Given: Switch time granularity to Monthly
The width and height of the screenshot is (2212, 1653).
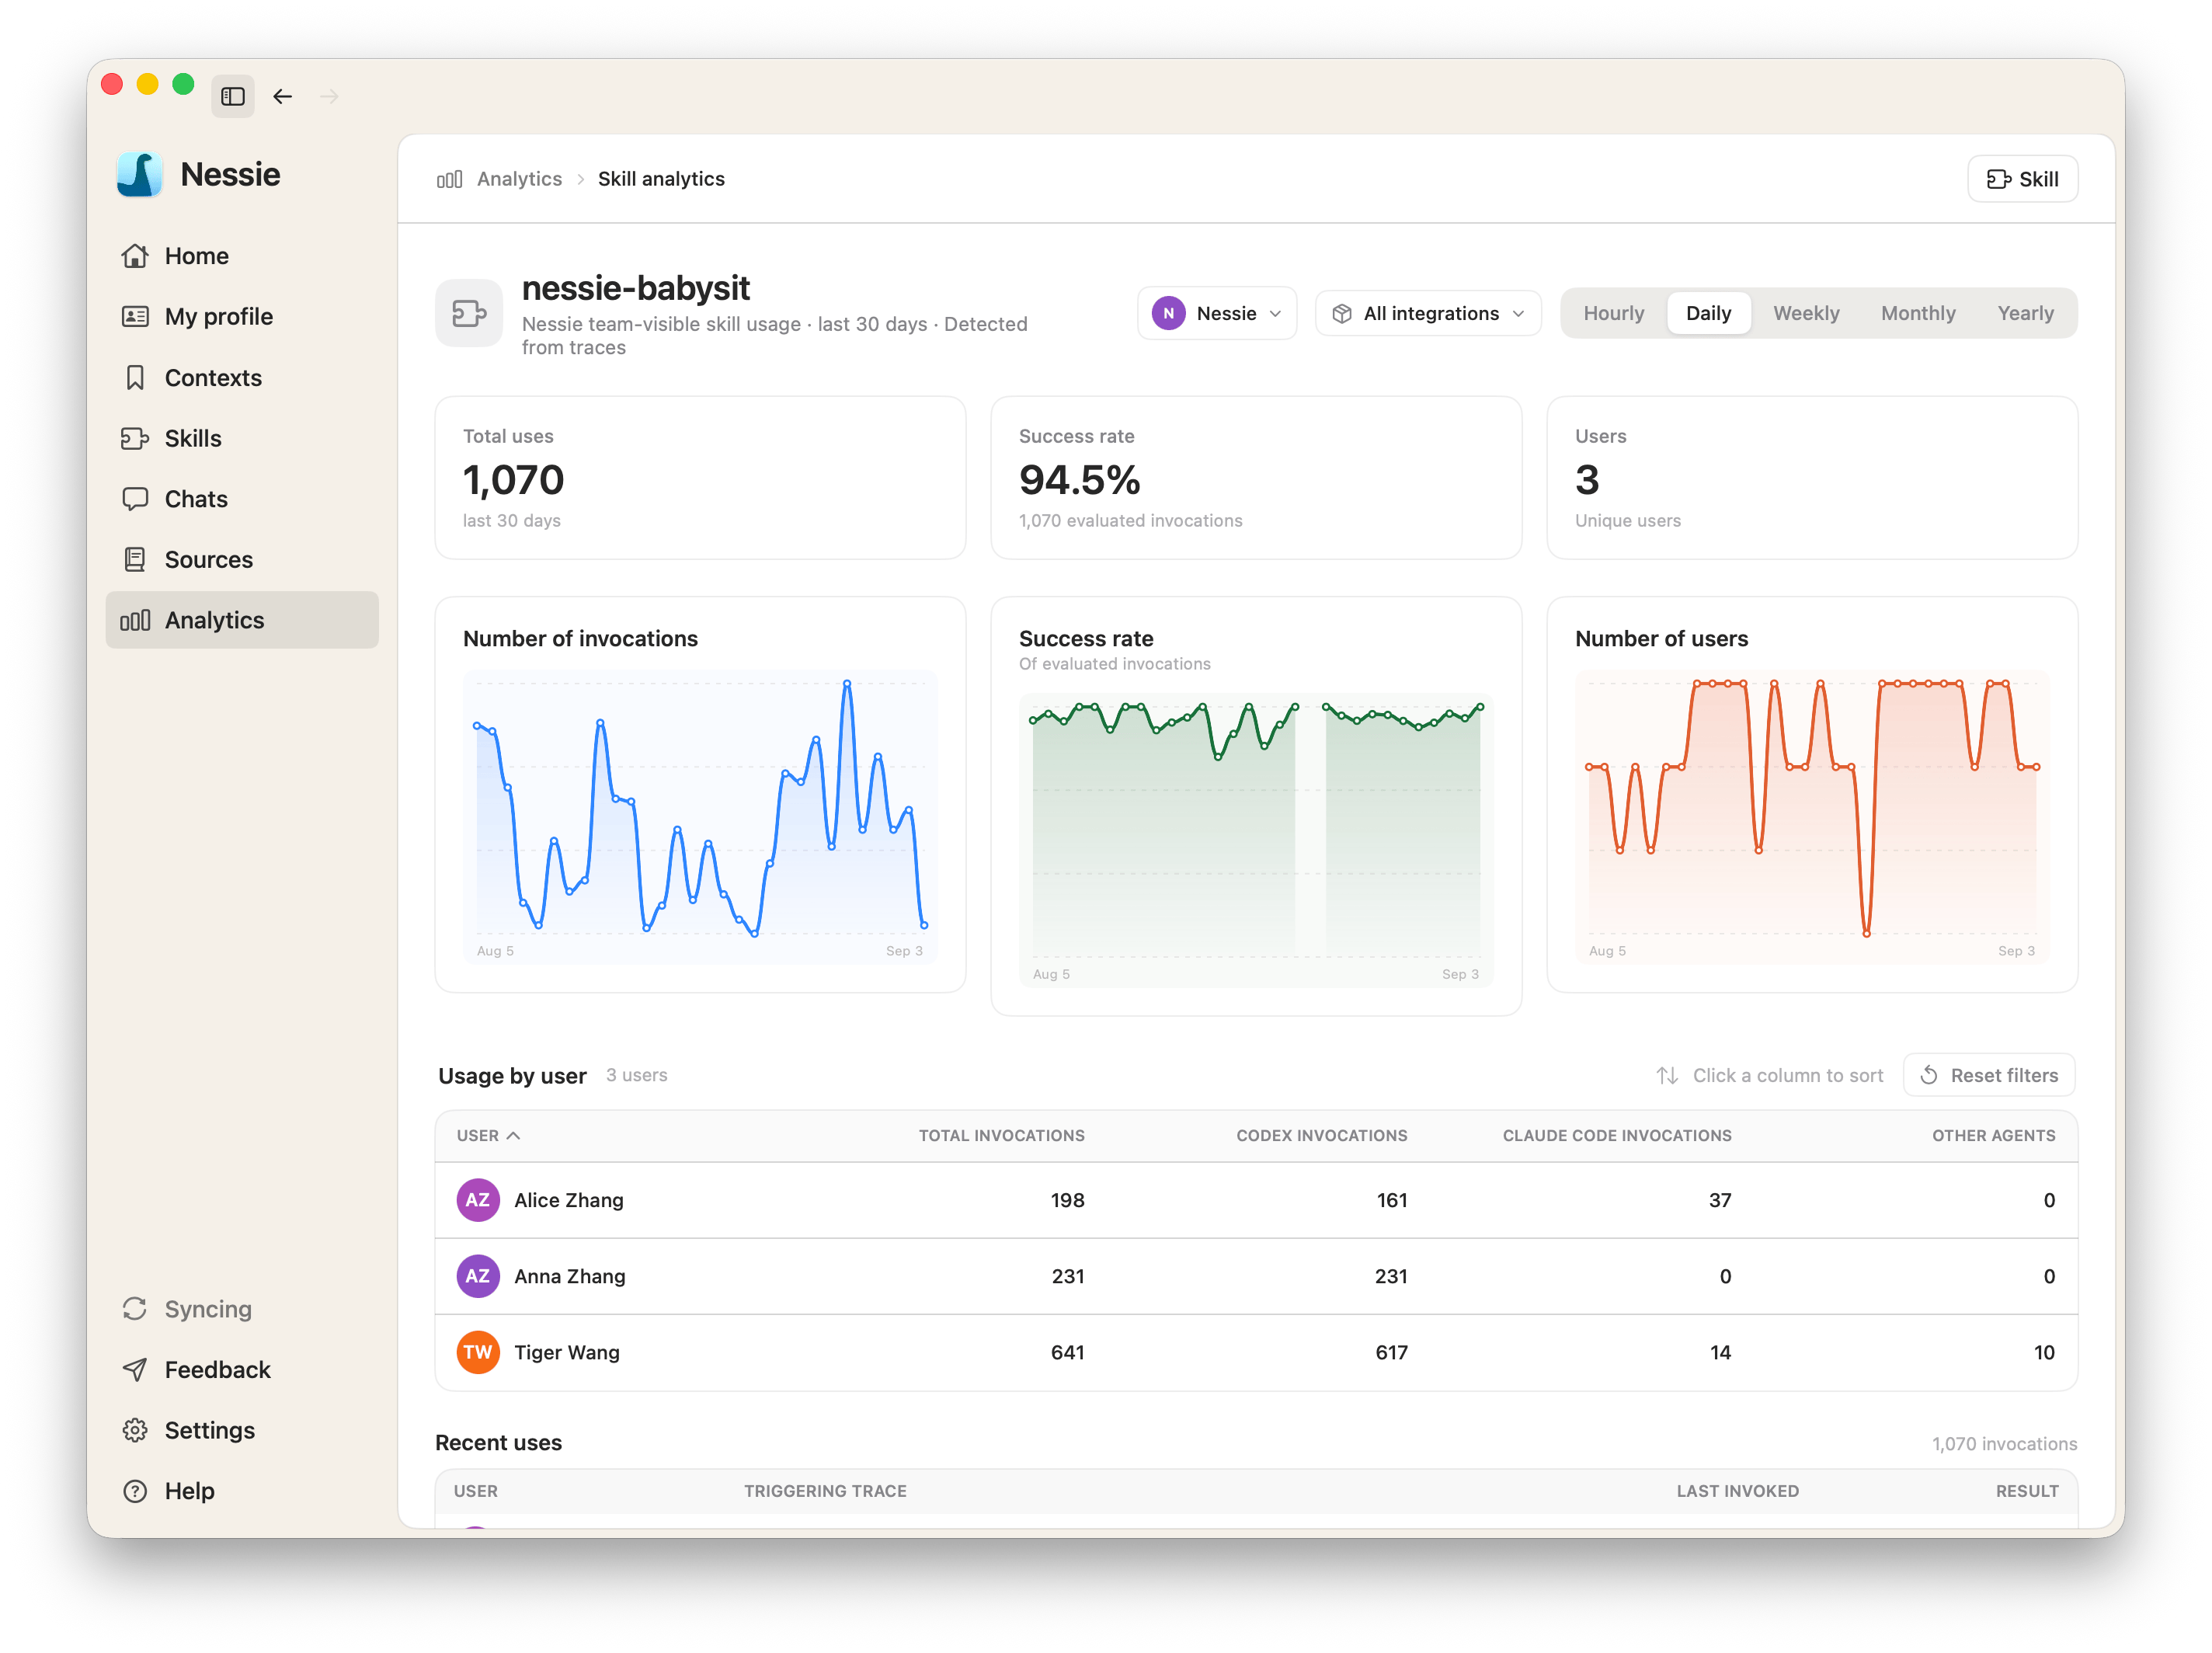Looking at the screenshot, I should click(x=1917, y=313).
